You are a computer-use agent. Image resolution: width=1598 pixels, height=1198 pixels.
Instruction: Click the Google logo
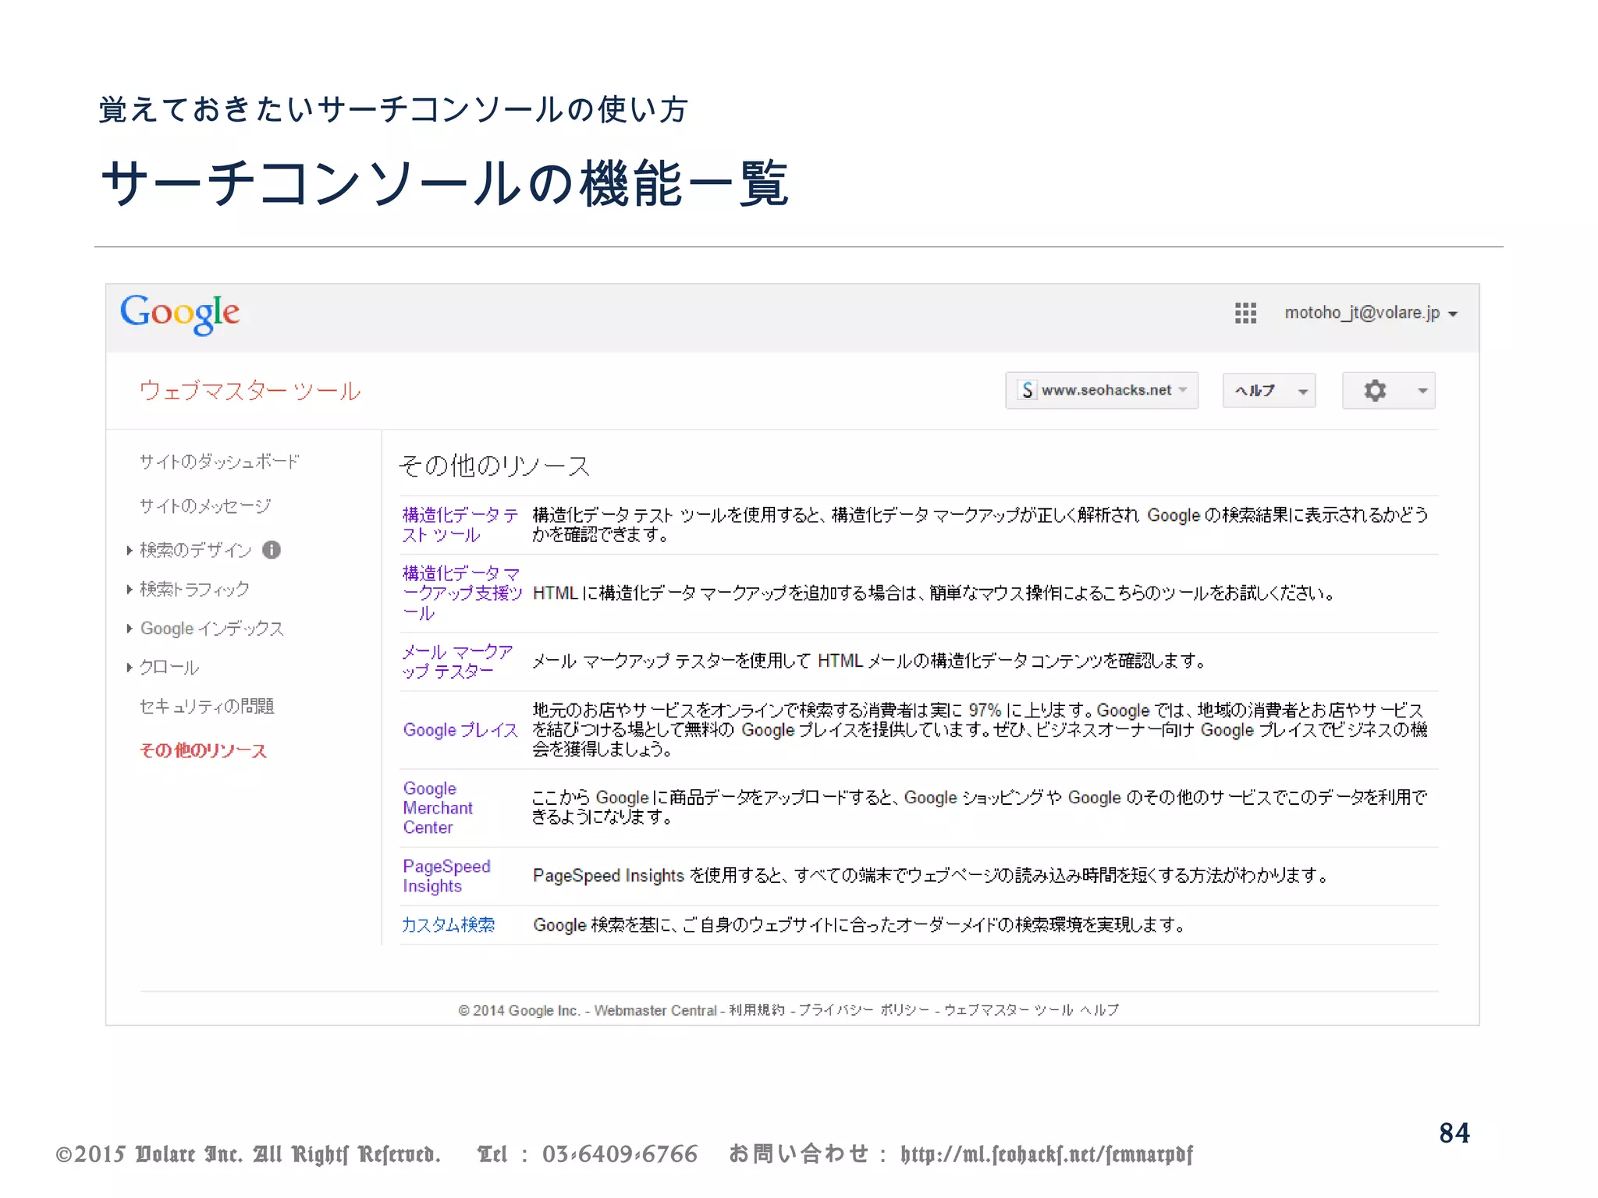tap(180, 314)
